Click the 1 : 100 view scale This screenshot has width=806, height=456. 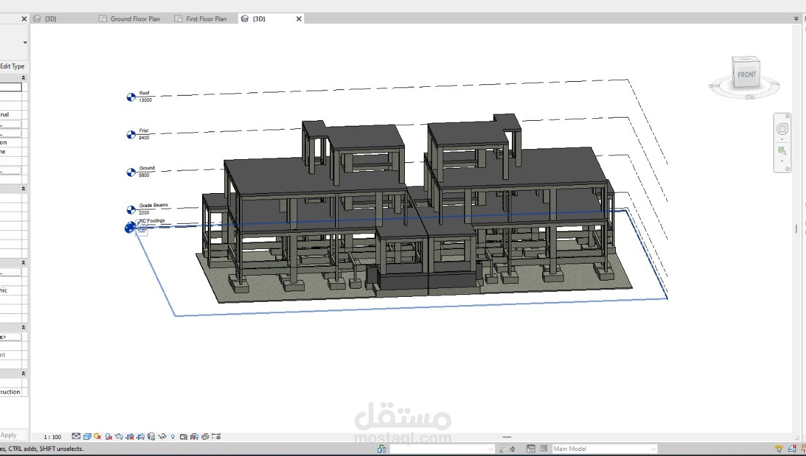pyautogui.click(x=52, y=437)
